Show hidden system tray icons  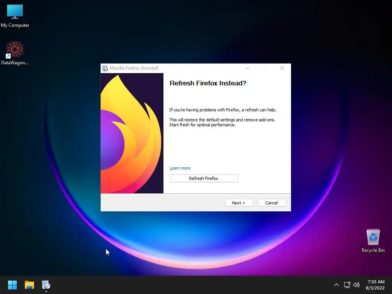pyautogui.click(x=336, y=285)
